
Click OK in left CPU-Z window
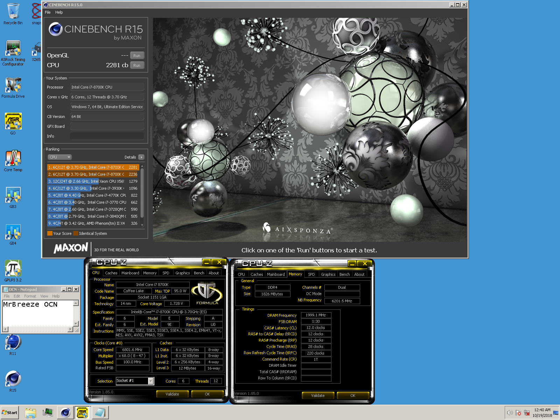pos(207,394)
